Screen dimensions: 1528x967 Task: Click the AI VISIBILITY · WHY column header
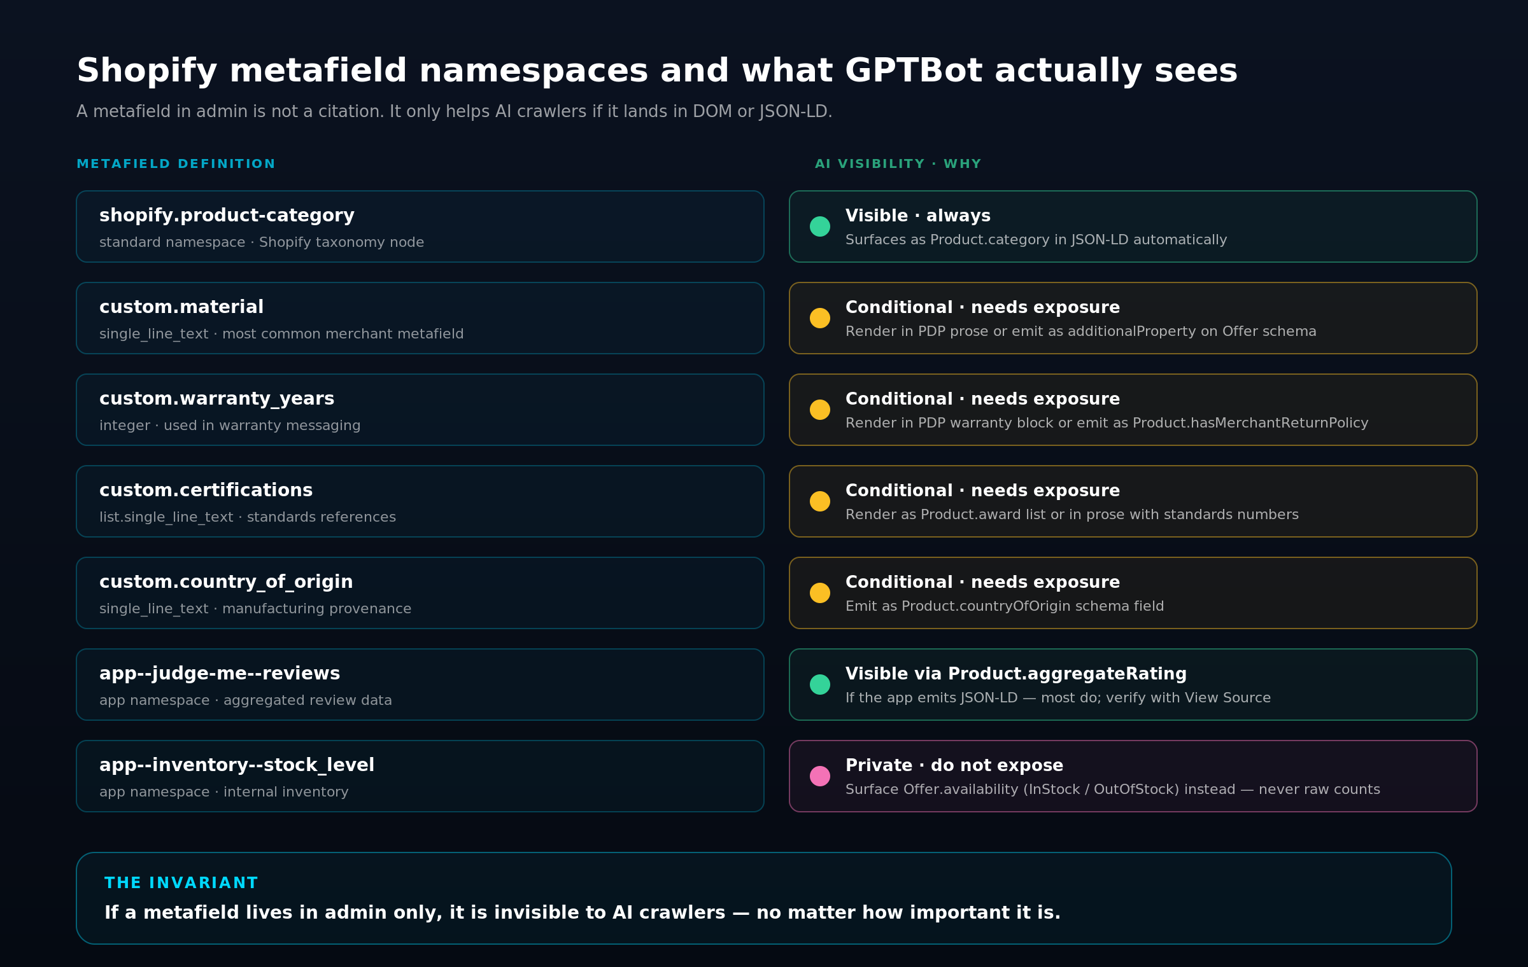pyautogui.click(x=898, y=164)
